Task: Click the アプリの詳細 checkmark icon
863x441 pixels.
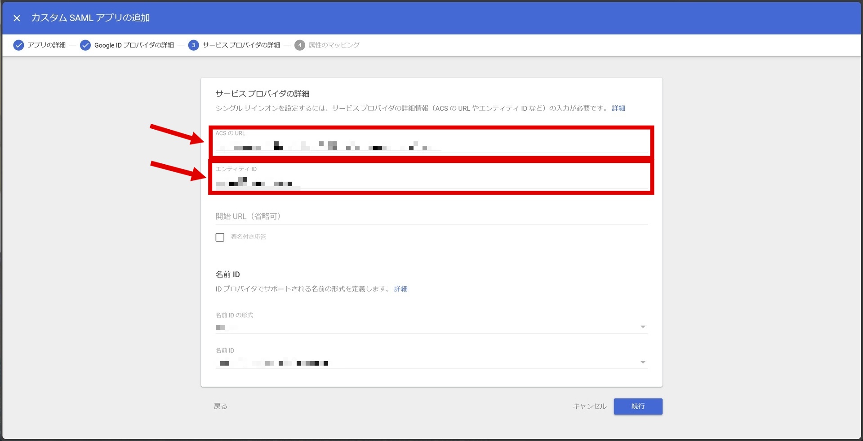Action: [18, 45]
